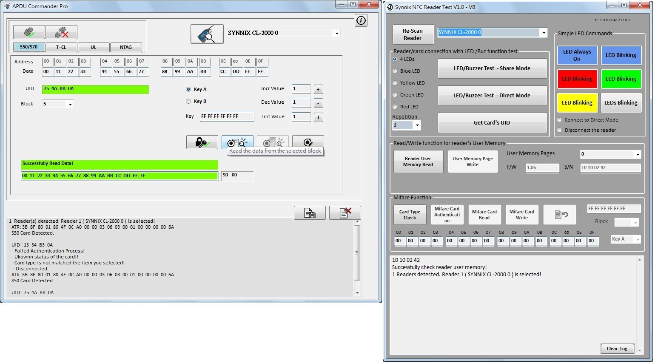The width and height of the screenshot is (655, 363).
Task: Click the read selected block icon
Action: [x=237, y=142]
